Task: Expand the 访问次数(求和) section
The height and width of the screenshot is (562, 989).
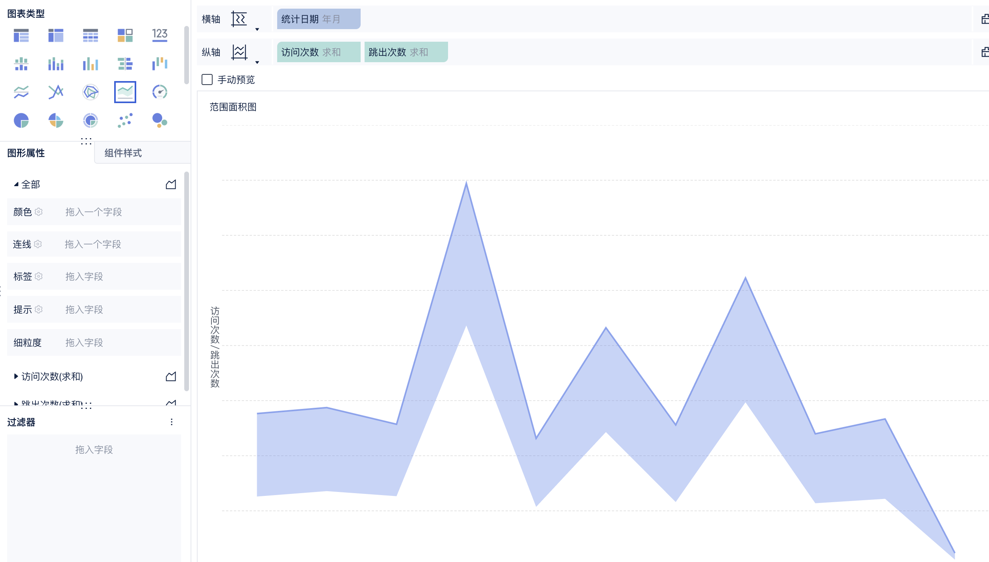Action: click(16, 377)
